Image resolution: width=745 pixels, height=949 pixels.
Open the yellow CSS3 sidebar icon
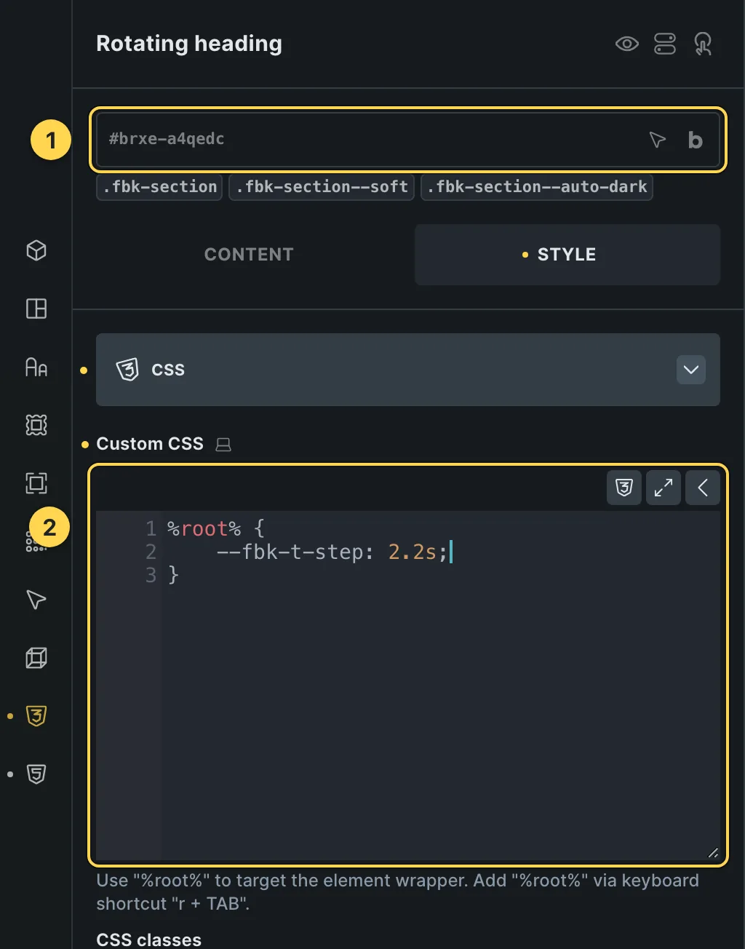36,716
